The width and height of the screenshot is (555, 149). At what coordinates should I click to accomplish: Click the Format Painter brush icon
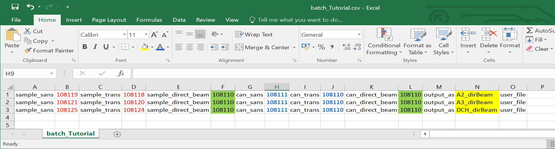pos(28,51)
